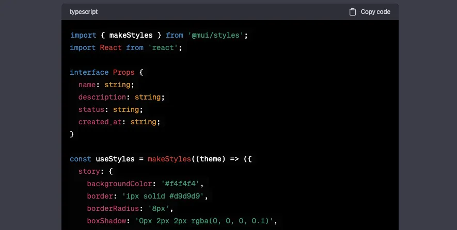Click the makeStyles name in import line

[131, 35]
